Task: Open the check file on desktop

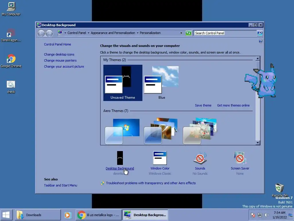Action: click(x=11, y=87)
